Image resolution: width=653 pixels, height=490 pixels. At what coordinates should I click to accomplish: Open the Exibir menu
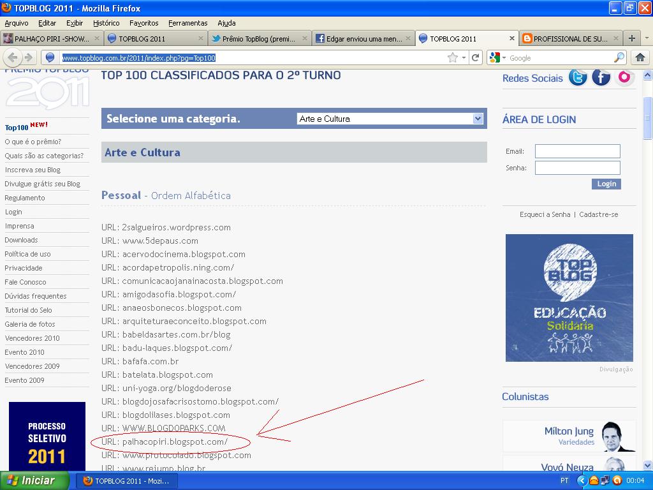coord(75,23)
